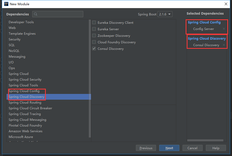Remove Config Server using its x icon
Viewport: 232px width, 156px height.
click(x=224, y=29)
